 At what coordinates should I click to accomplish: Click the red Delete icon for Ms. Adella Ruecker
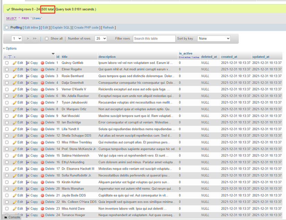click(43, 96)
